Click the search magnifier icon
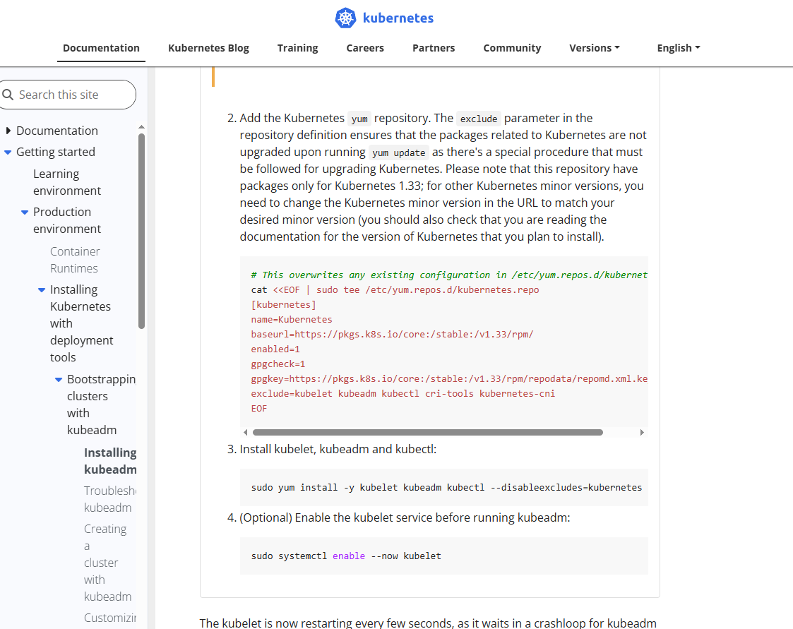The width and height of the screenshot is (793, 629). 8,95
